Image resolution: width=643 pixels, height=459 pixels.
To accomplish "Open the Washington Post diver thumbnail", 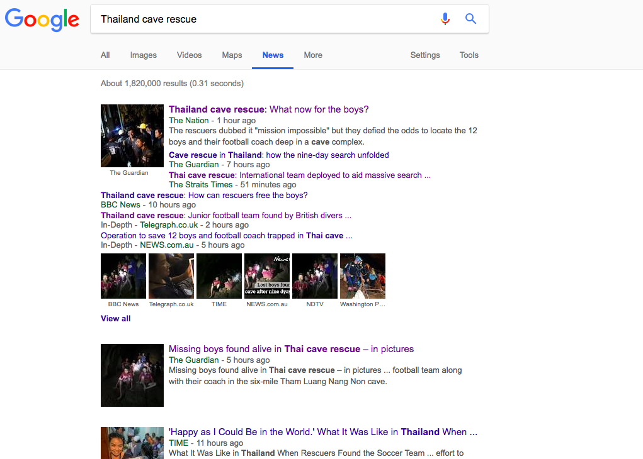I will point(363,276).
